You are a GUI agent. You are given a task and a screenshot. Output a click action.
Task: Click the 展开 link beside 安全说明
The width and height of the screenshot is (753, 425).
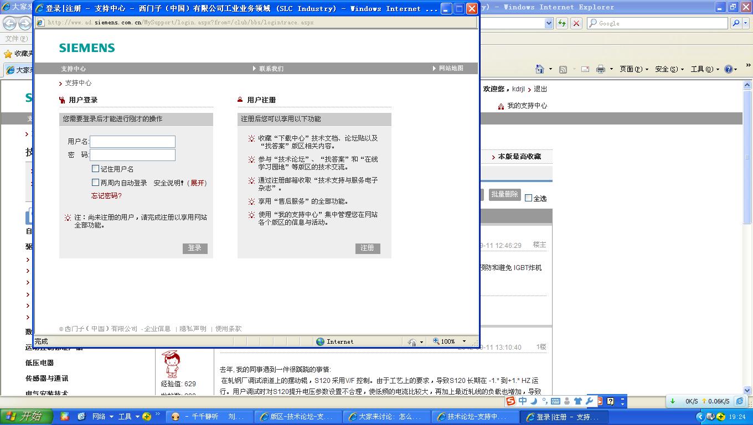[x=197, y=183]
